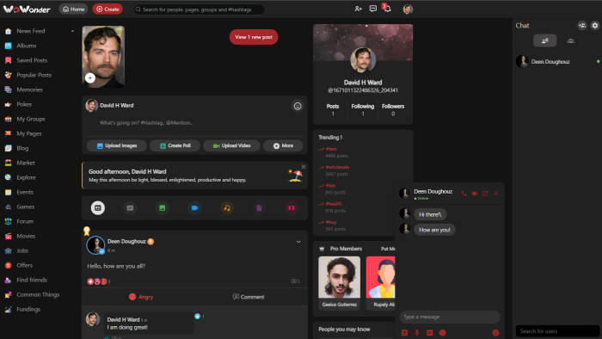Select the maps filter icon
602x339 pixels.
(x=292, y=207)
